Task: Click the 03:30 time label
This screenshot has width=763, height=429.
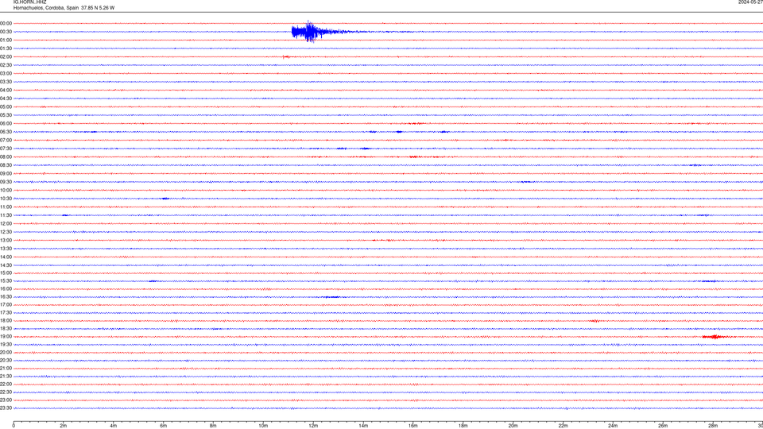Action: (x=6, y=82)
